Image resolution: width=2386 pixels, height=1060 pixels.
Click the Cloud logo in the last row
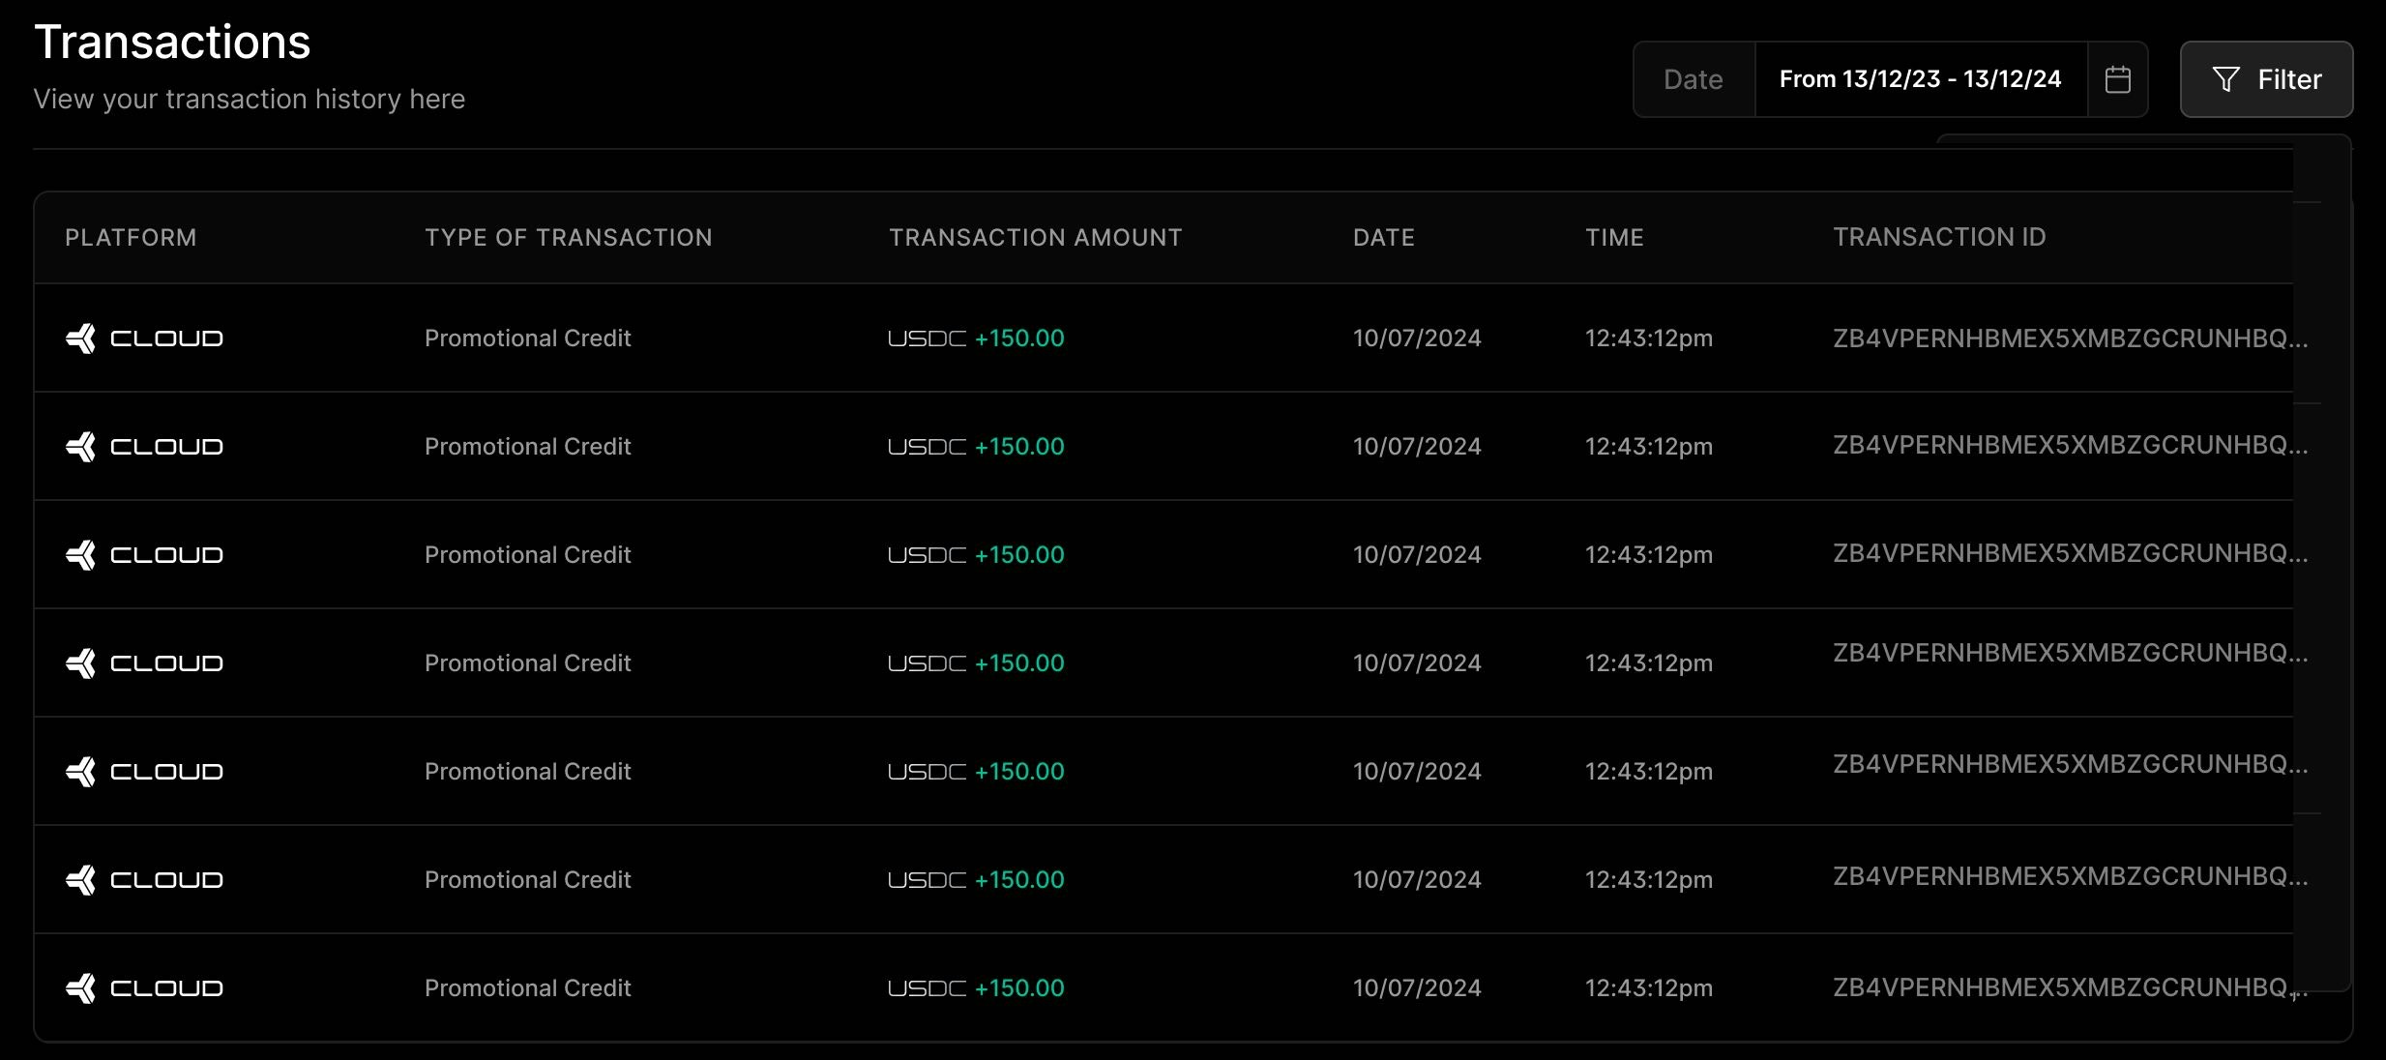click(144, 988)
